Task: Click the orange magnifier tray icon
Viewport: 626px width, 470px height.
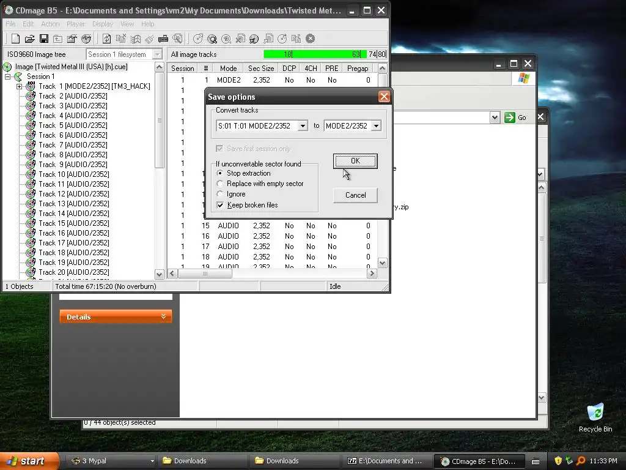Action: (x=581, y=460)
